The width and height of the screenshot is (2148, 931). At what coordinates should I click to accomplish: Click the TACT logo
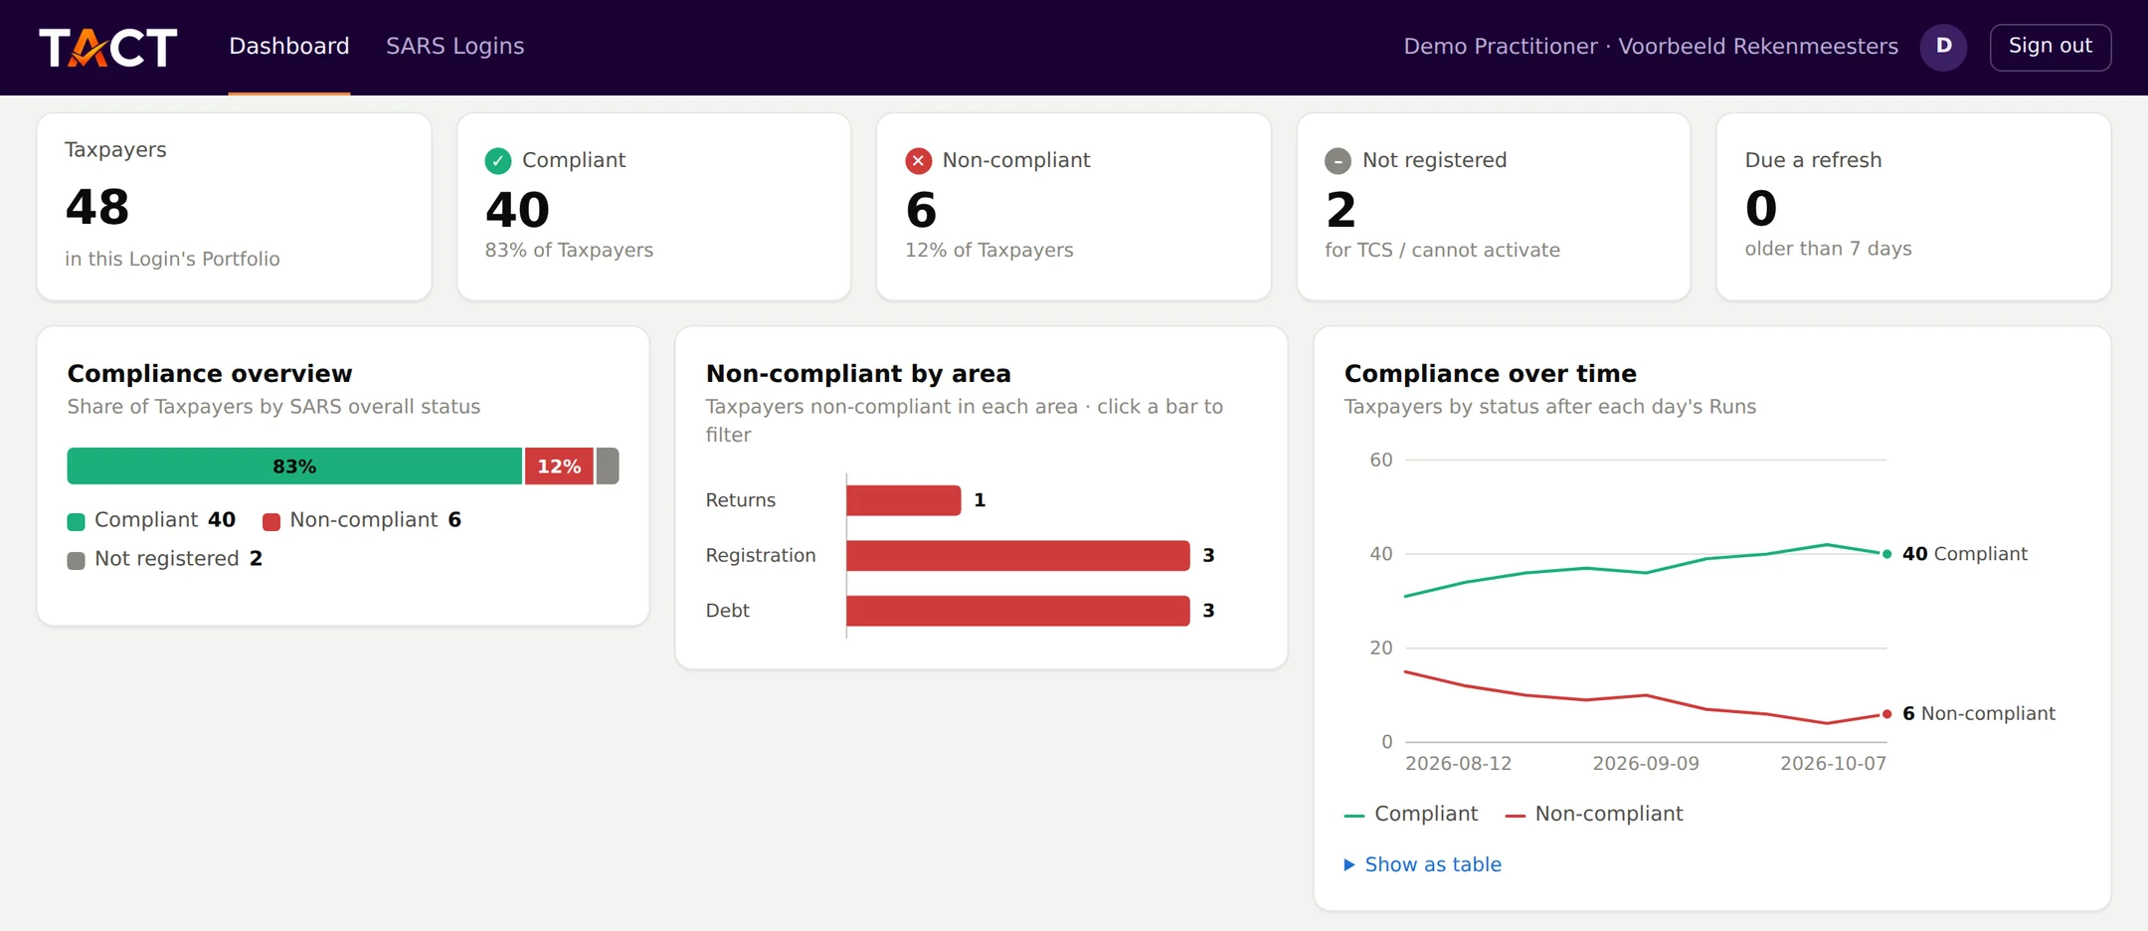(107, 47)
